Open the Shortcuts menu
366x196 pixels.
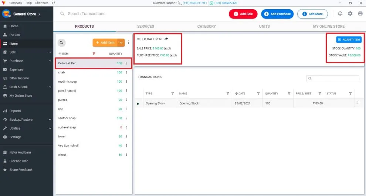click(42, 3)
